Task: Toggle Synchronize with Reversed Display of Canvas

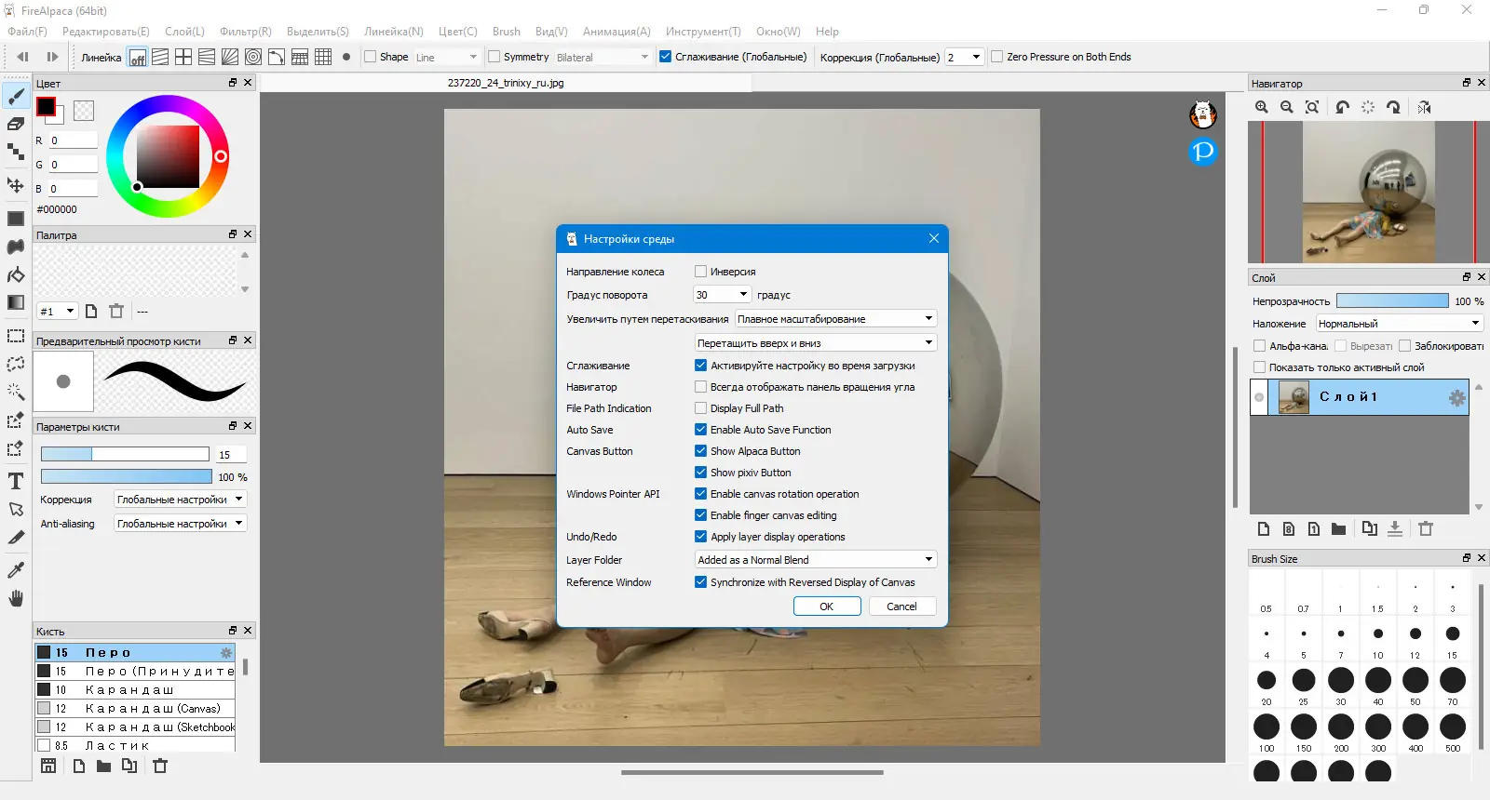Action: click(700, 582)
